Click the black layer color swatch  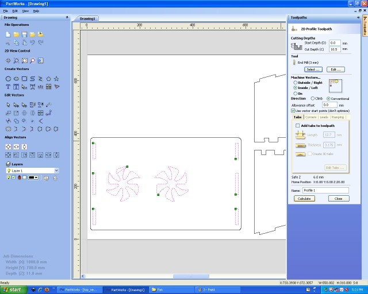[31, 177]
